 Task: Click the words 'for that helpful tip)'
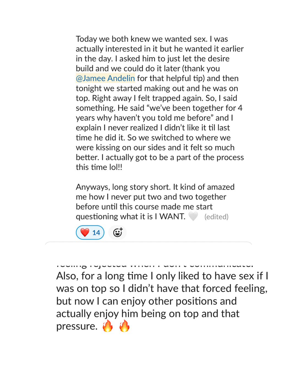(171, 78)
